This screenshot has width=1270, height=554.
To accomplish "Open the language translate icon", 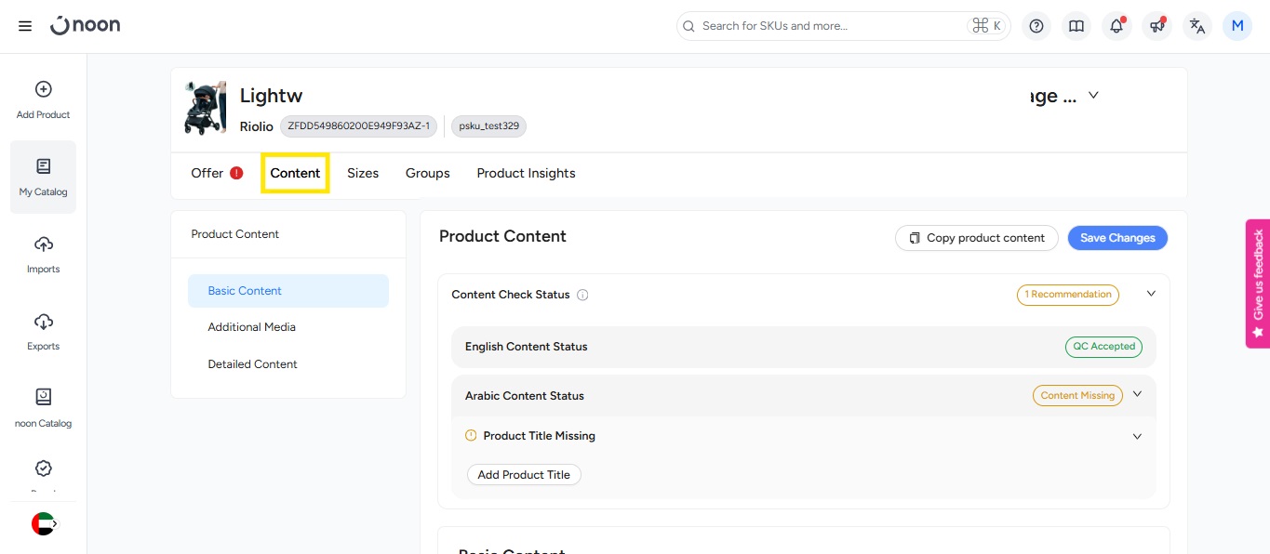I will [x=1197, y=26].
